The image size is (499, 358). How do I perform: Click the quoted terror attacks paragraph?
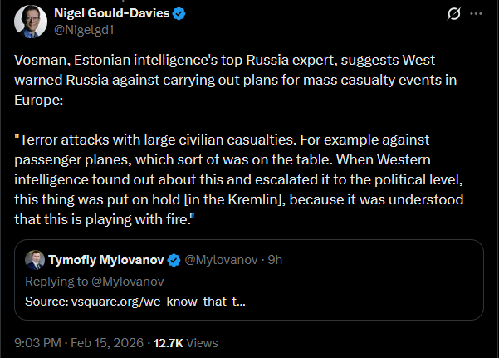(x=238, y=179)
